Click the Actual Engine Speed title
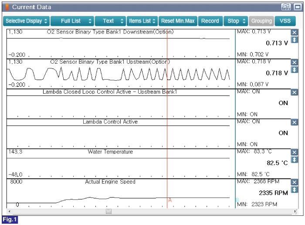This screenshot has width=305, height=225. click(x=110, y=182)
